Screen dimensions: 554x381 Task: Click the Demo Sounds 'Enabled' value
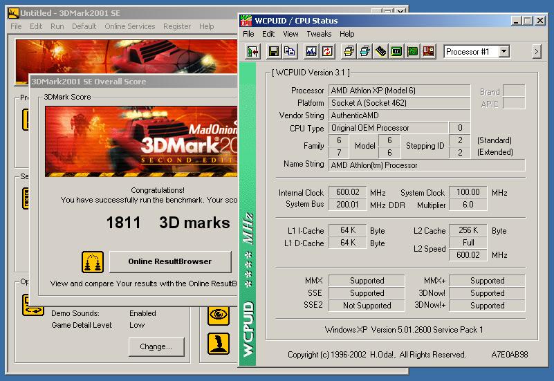tap(142, 313)
